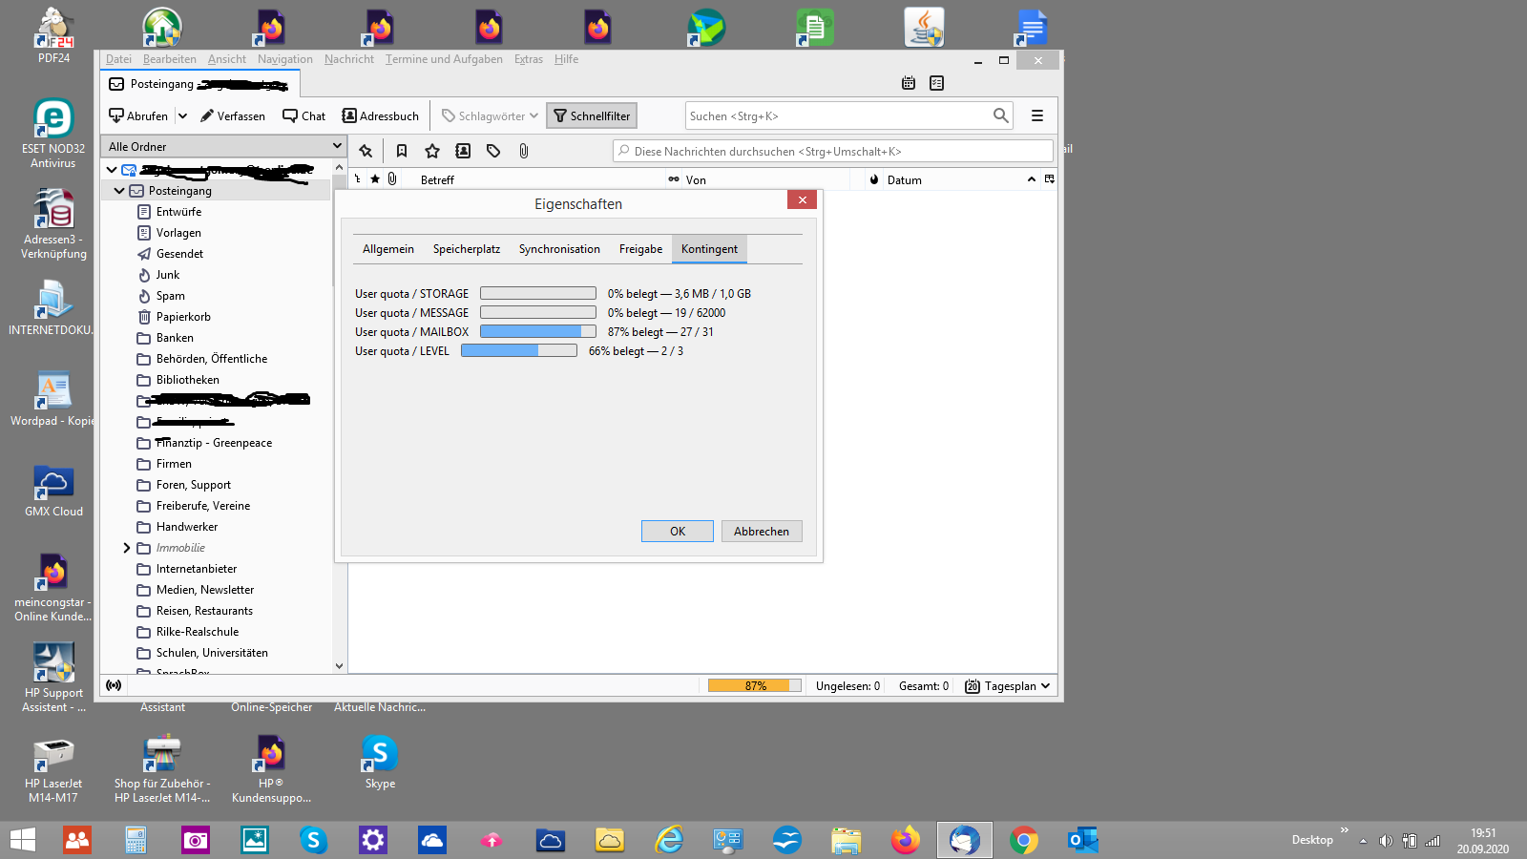Pin the quick filter bar
The width and height of the screenshot is (1527, 859).
coord(366,151)
